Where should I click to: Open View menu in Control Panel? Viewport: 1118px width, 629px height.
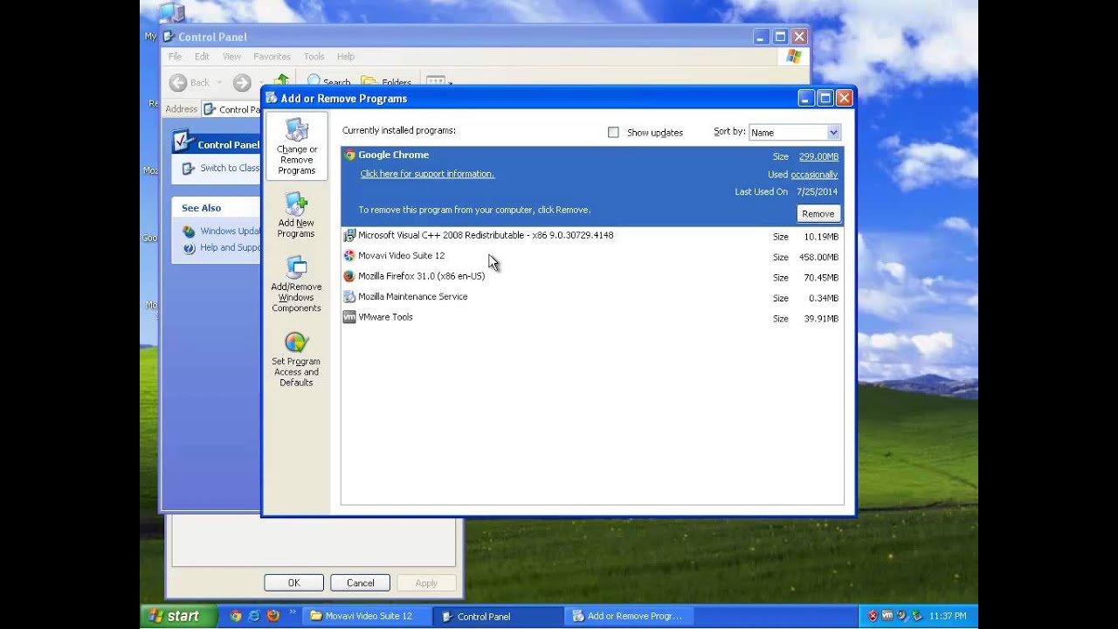[231, 57]
